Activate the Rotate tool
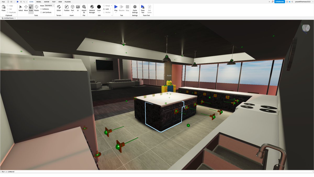Viewport: 314px width, 177px height. click(36, 8)
